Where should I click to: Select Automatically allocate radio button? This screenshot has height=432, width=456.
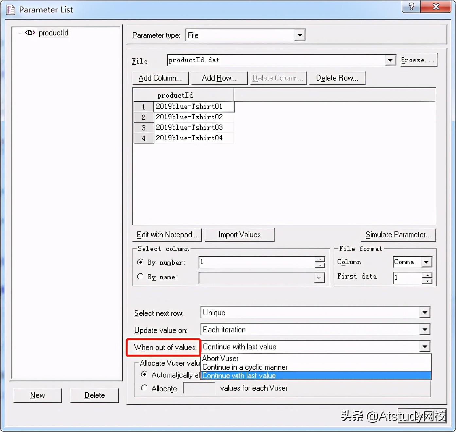click(144, 374)
